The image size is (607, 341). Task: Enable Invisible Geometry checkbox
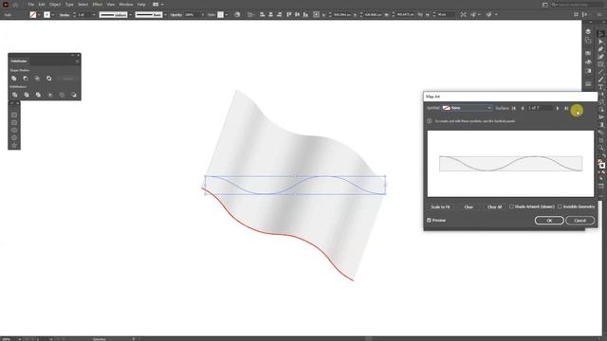point(560,206)
